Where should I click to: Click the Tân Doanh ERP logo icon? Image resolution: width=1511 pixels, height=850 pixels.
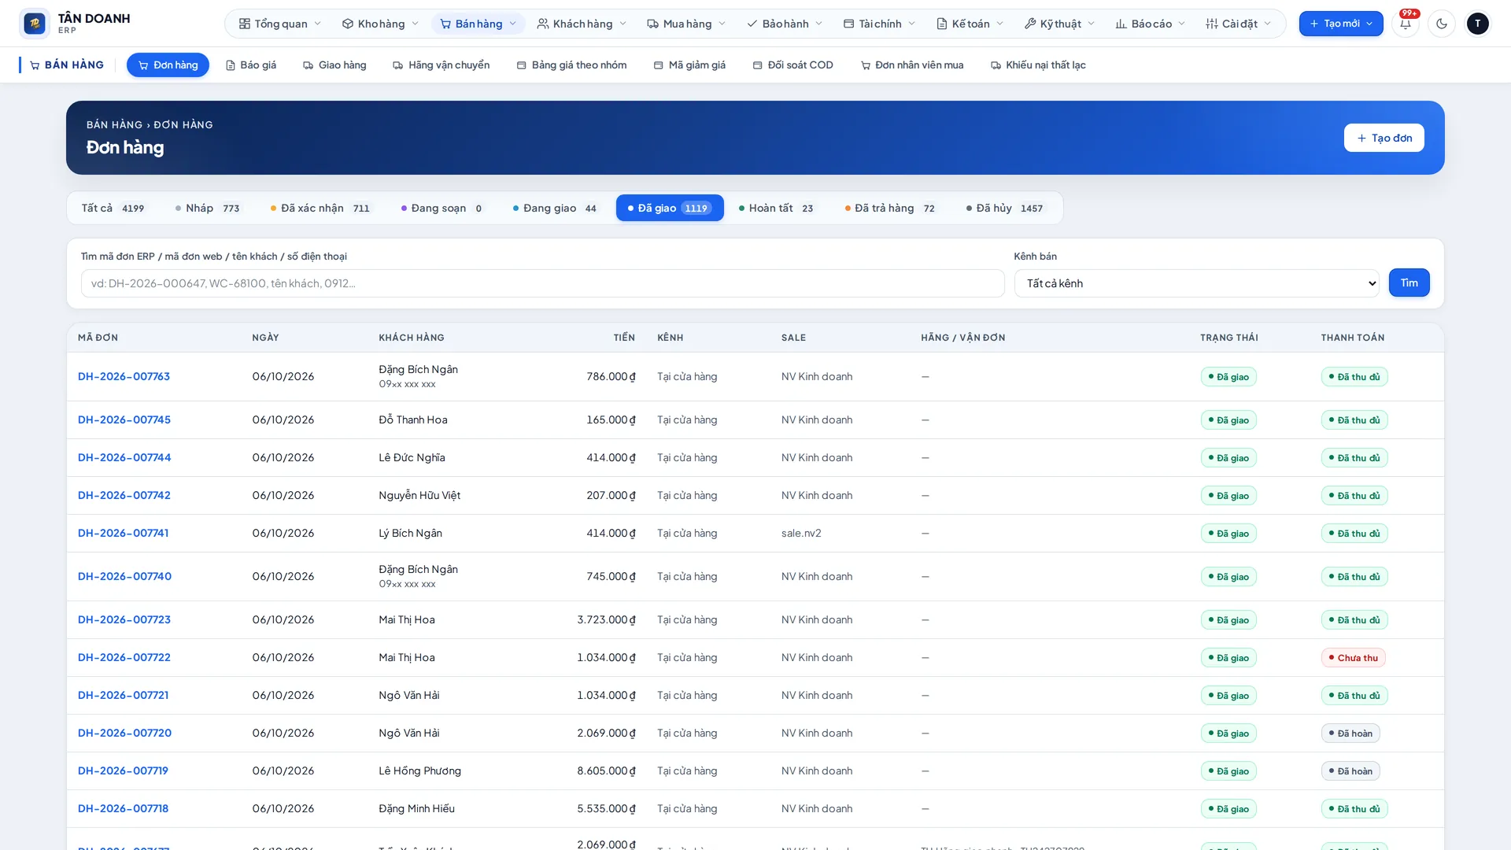(x=35, y=24)
